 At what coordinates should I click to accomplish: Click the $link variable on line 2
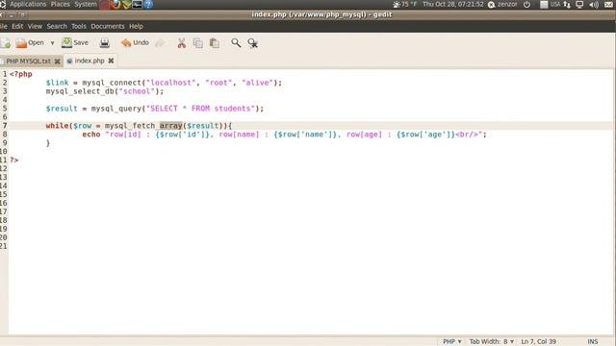[57, 83]
